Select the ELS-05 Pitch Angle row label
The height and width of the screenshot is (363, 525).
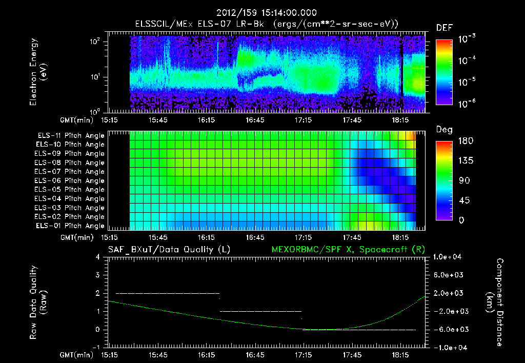pos(69,190)
